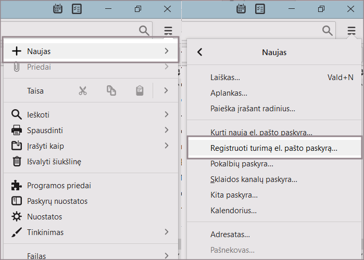The image size is (364, 260).
Task: Click the Cut scissors icon in Taisa row
Action: tap(82, 90)
